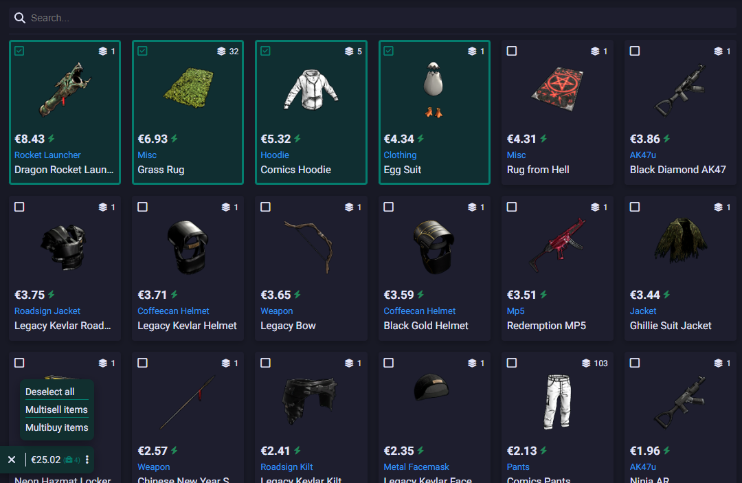Click the stack icon on Comics Hoodie card
Screen dimensions: 742x483
(x=349, y=51)
